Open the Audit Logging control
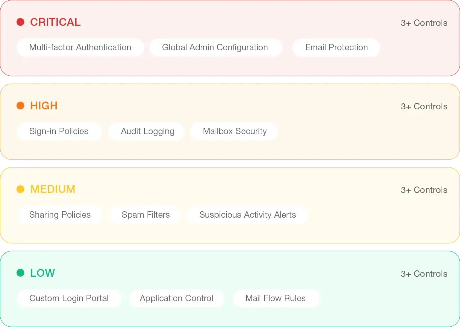 pos(148,131)
